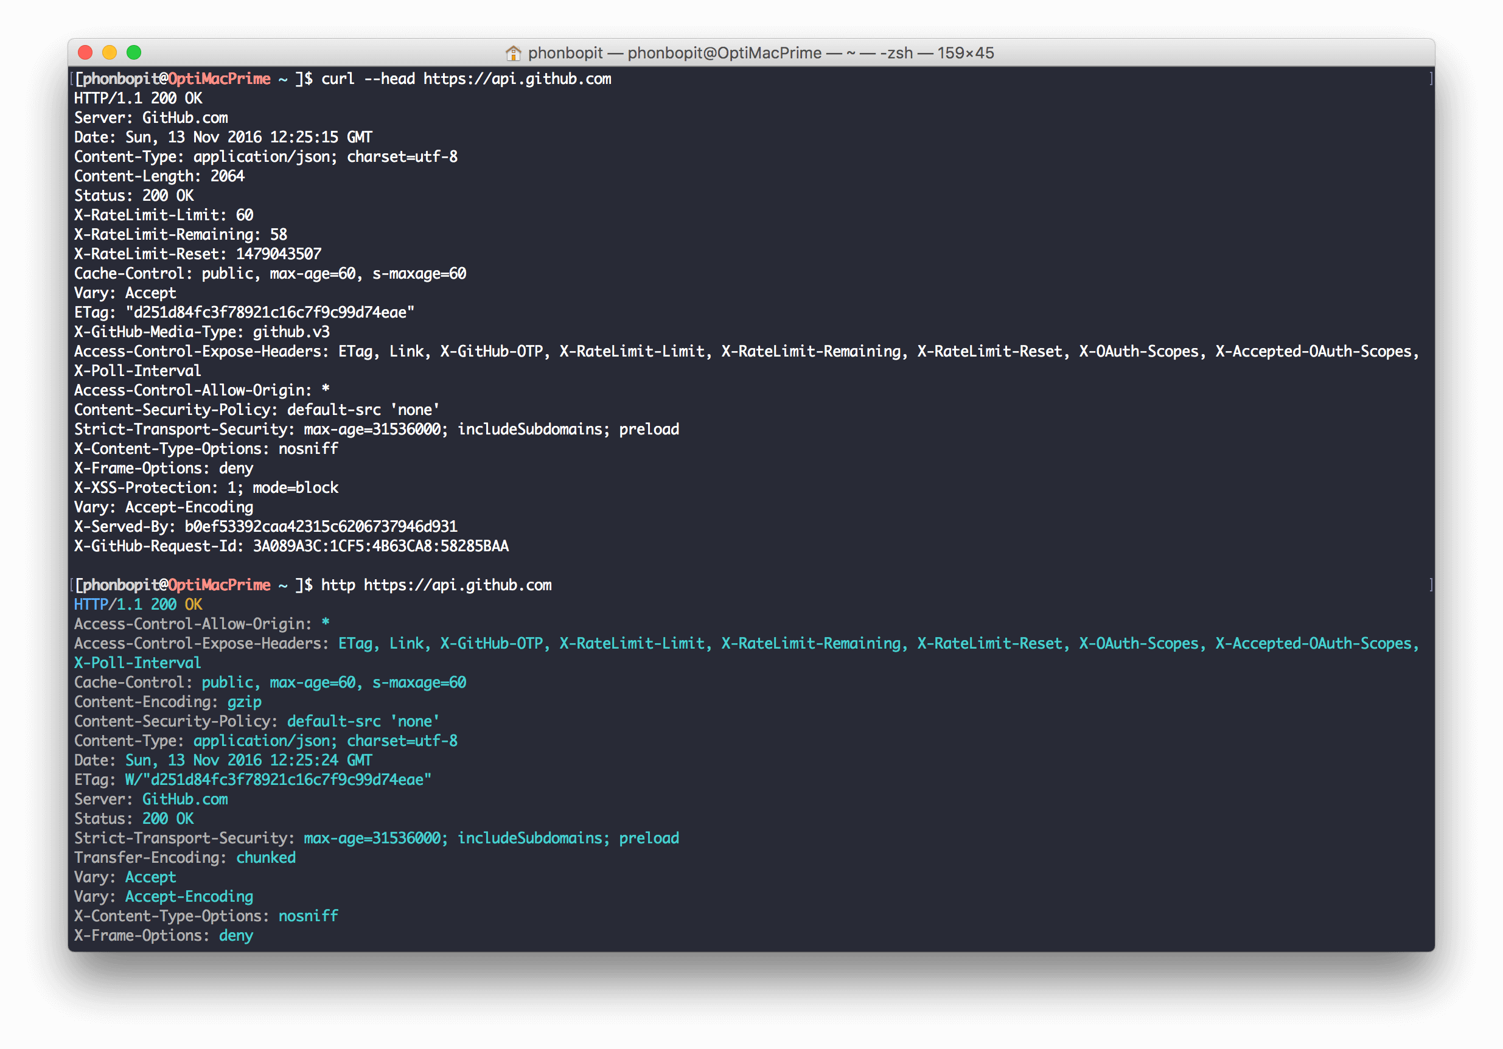Click the Transfer-Encoding chunked value
The width and height of the screenshot is (1503, 1049).
point(266,858)
